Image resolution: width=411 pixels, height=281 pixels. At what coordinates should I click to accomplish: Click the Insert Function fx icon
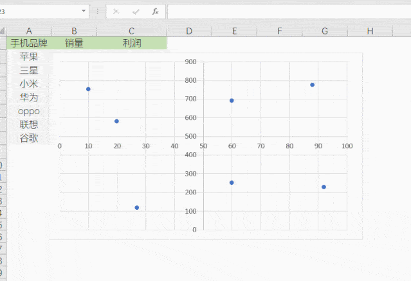click(155, 12)
